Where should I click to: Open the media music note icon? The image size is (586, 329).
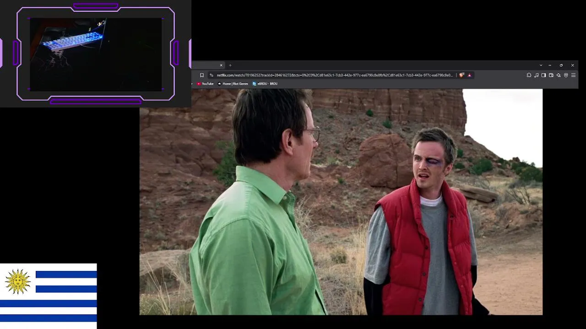tap(536, 75)
